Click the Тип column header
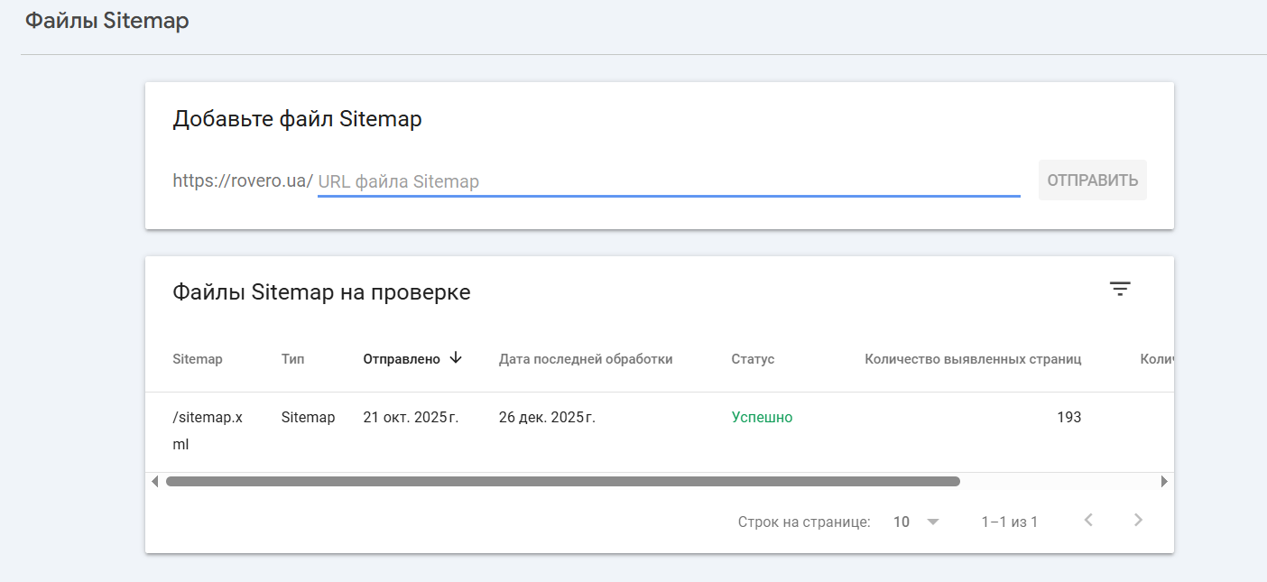 [292, 359]
